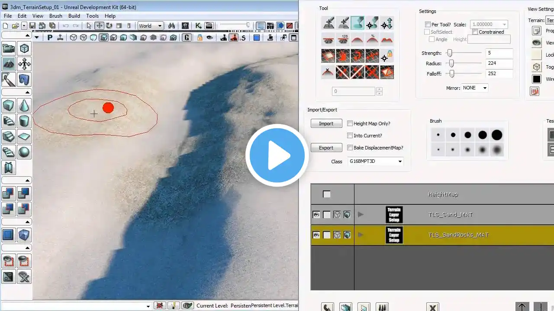Screen dimensions: 554x311
Task: Open the Help menu
Action: click(x=110, y=16)
